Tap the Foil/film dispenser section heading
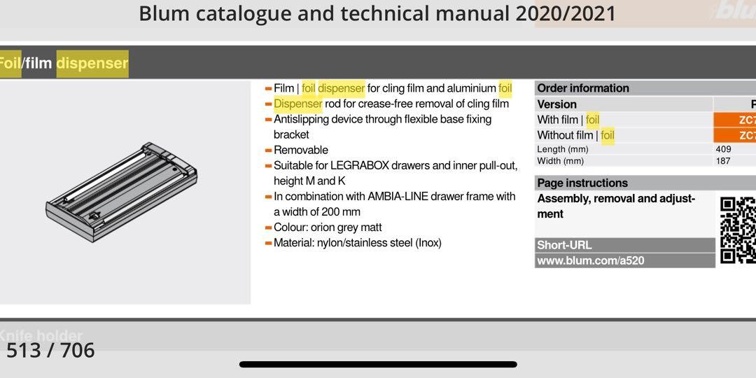756x378 pixels. 64,64
